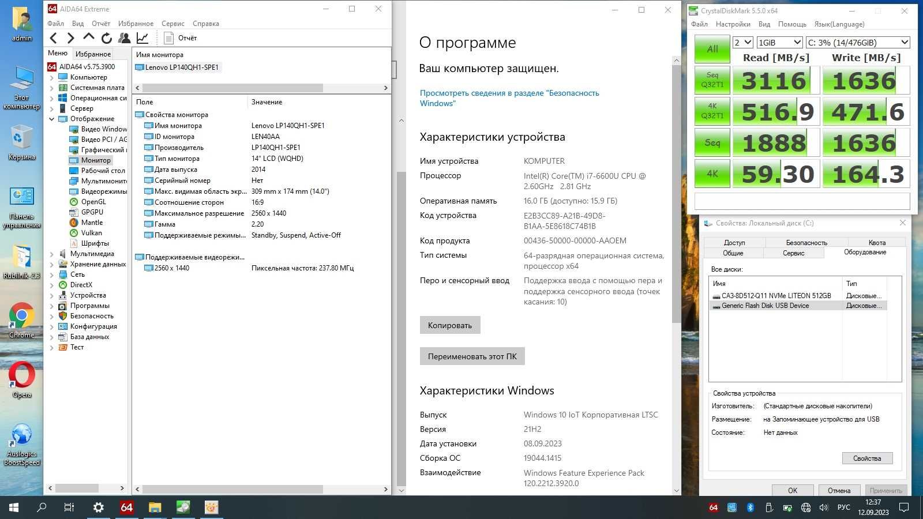The height and width of the screenshot is (519, 923).
Task: Open Windows Start menu
Action: click(x=14, y=507)
